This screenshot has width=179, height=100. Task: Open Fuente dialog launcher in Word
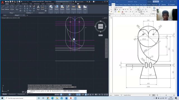point(134,14)
